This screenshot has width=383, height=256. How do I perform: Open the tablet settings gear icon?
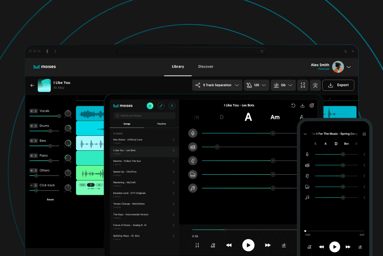[312, 105]
